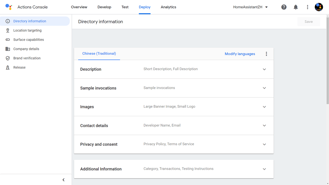329x185 pixels.
Task: Click the Company details building icon
Action: (x=8, y=49)
